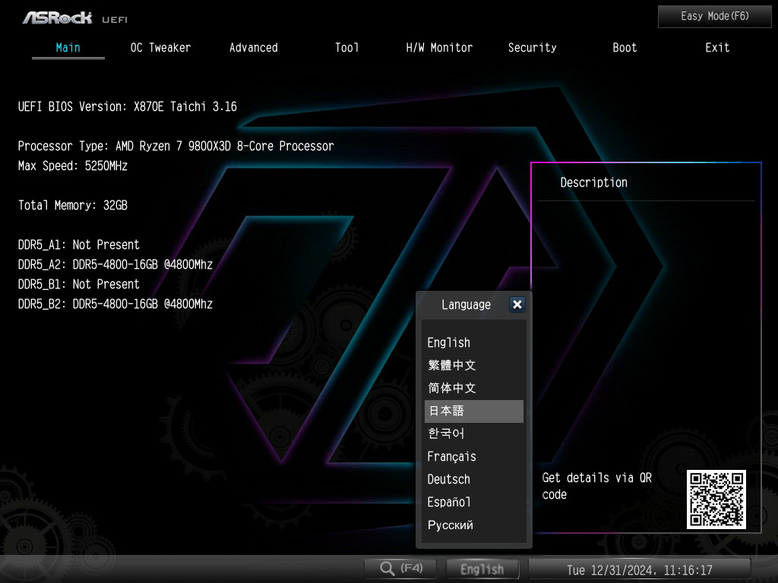778x583 pixels.
Task: Click the UEFI BIOS Version X870E Taichi line
Action: point(128,106)
